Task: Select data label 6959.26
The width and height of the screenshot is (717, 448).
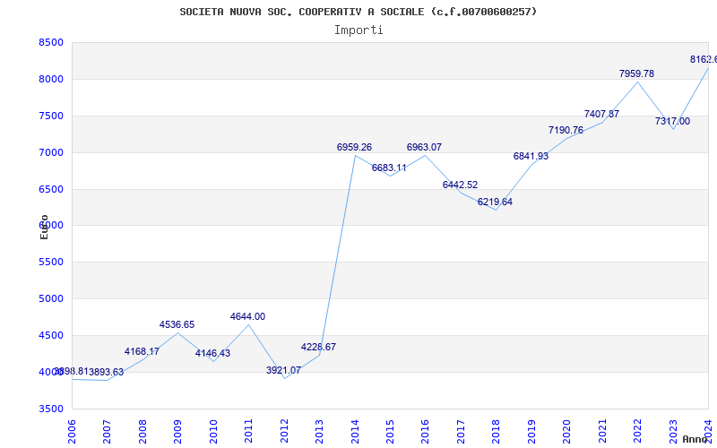Action: (354, 147)
